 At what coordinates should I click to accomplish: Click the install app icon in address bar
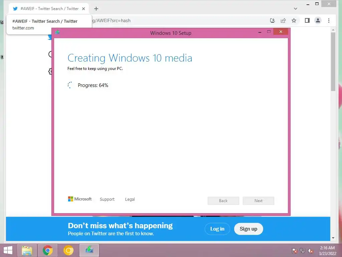click(273, 20)
